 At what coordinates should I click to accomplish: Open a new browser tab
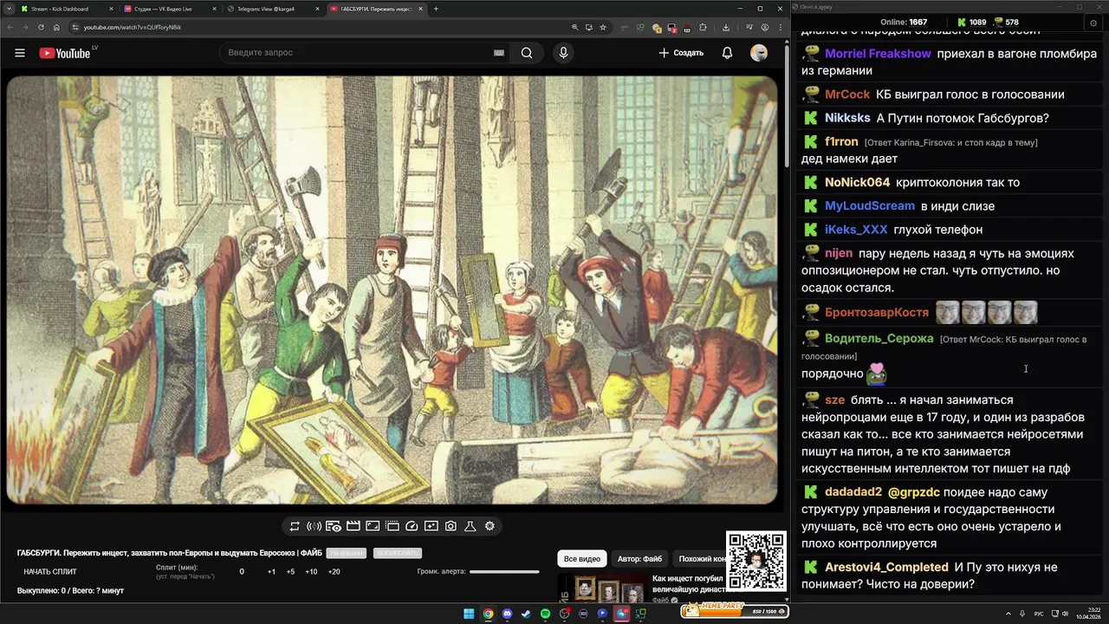pos(436,9)
